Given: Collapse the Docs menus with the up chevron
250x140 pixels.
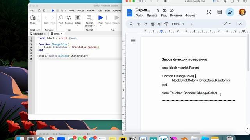Looking at the screenshot, I should click(x=241, y=24).
